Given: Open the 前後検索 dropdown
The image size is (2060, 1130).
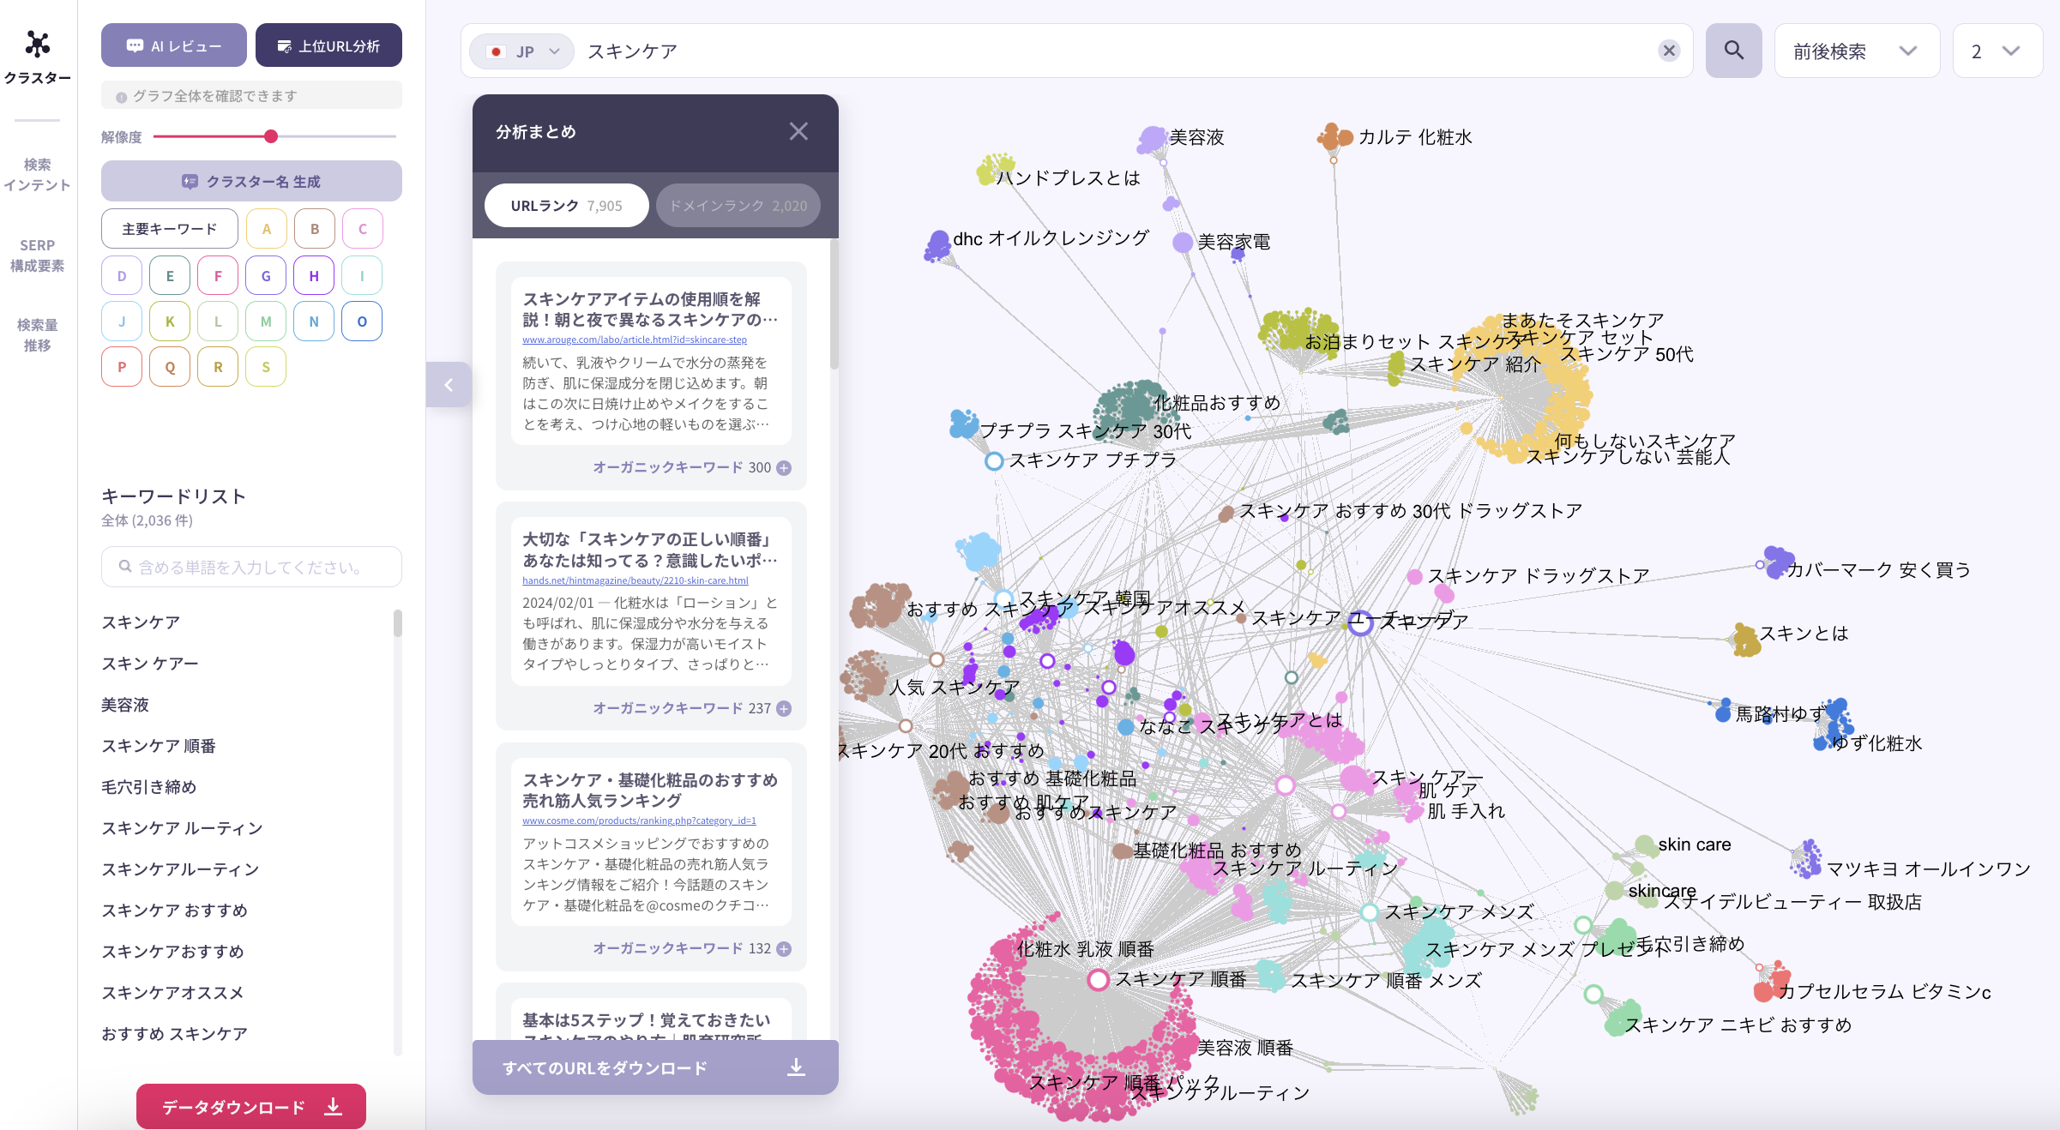Looking at the screenshot, I should coord(1855,51).
